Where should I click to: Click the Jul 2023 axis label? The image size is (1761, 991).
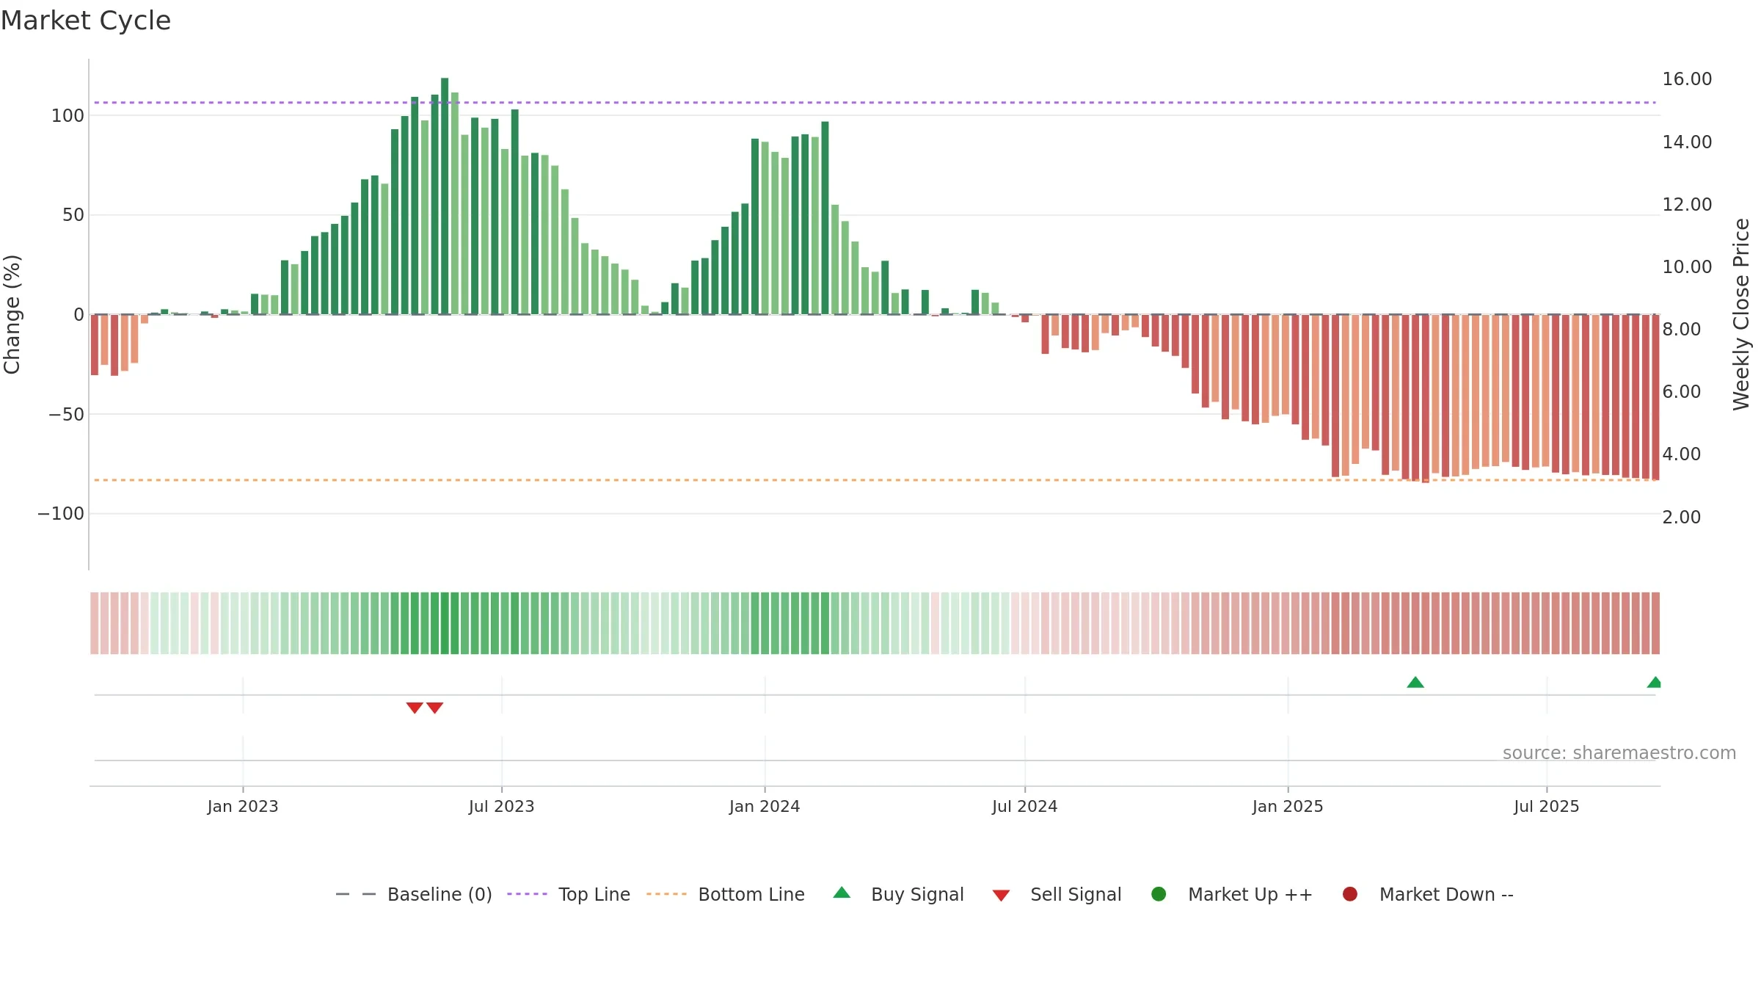[x=502, y=807]
